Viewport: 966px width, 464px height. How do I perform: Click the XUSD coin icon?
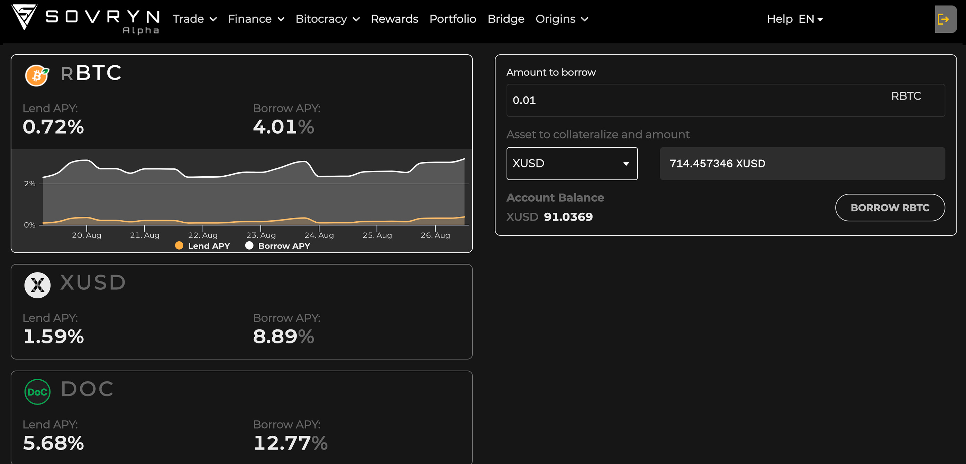37,285
